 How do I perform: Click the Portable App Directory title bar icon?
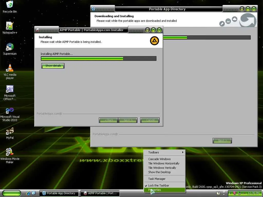(93, 9)
